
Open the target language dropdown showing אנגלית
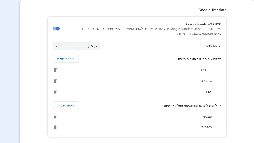click(x=76, y=46)
